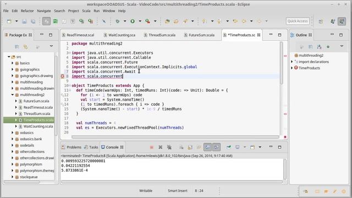Click the Save toolbar icon
This screenshot has height=198, width=352.
coord(24,21)
